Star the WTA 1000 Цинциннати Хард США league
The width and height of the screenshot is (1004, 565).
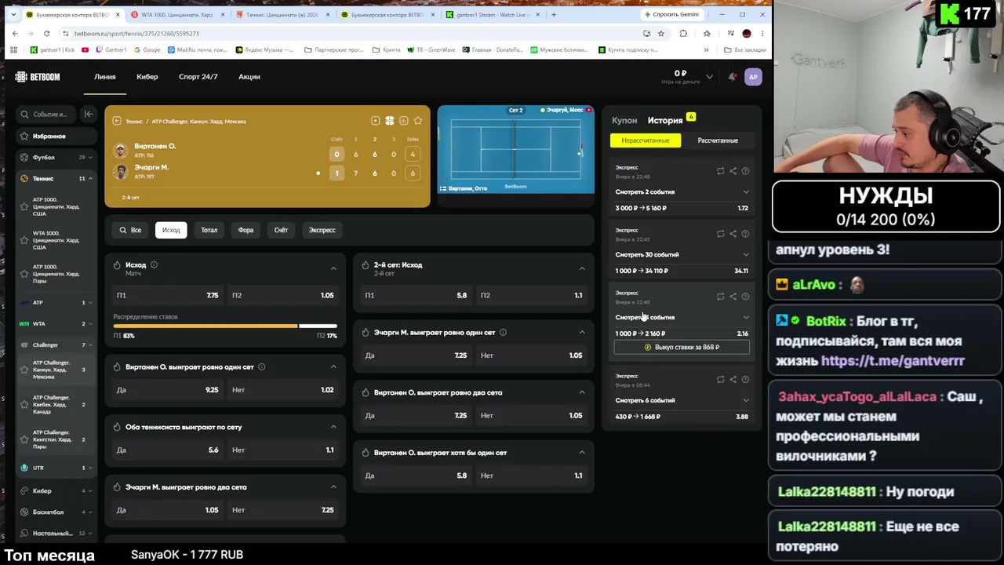[x=24, y=240]
